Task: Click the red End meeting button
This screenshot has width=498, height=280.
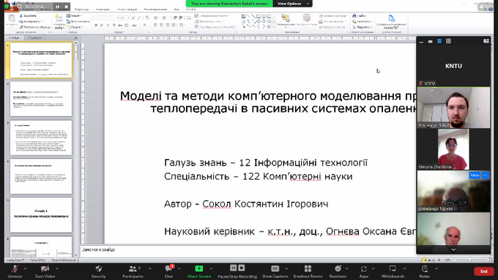Action: point(484,271)
